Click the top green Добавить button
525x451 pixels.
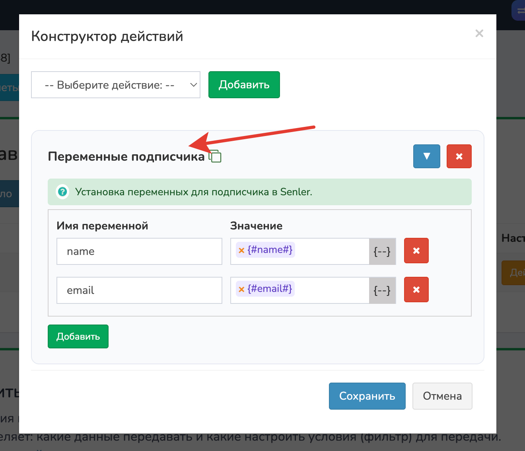point(244,85)
